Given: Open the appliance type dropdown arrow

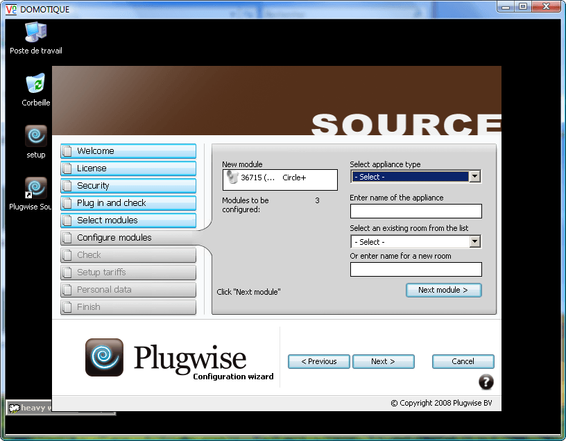Looking at the screenshot, I should pyautogui.click(x=474, y=177).
